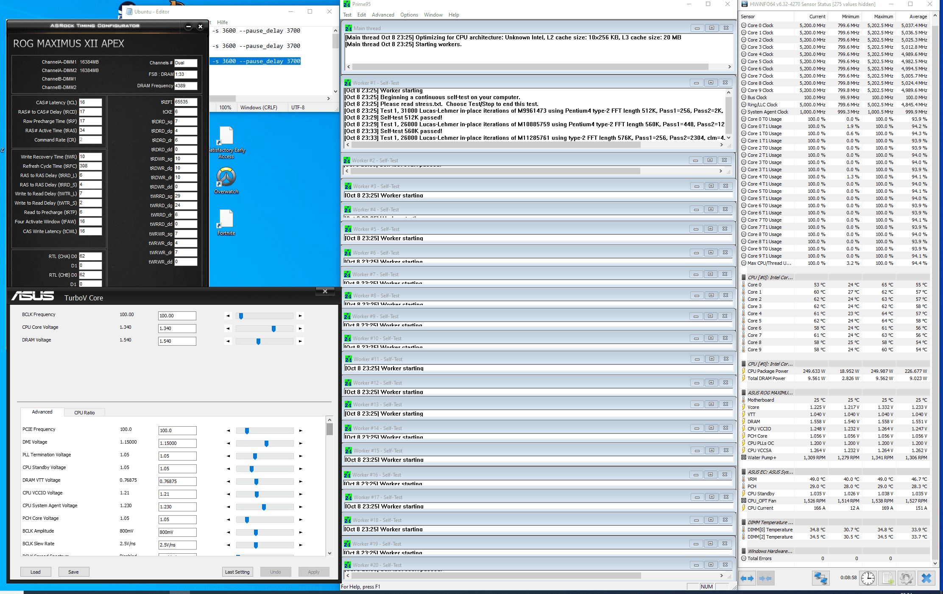Click Worker #20 window icon
Viewport: 943px width, 594px height.
pos(348,565)
